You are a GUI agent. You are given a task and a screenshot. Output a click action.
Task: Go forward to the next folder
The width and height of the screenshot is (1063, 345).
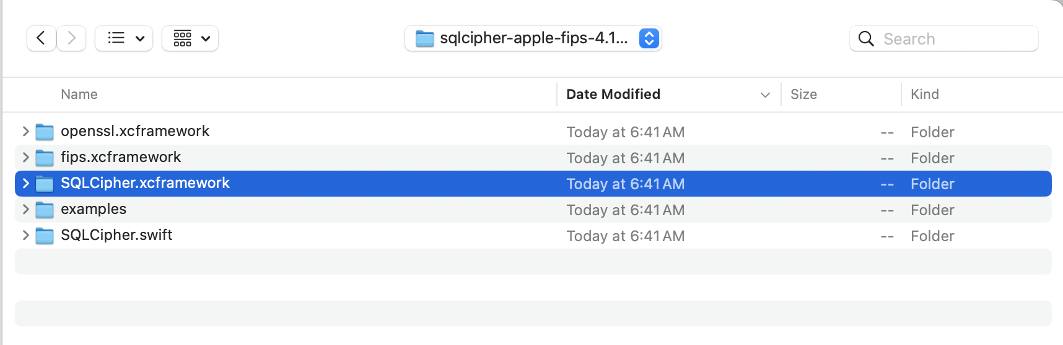(x=72, y=38)
